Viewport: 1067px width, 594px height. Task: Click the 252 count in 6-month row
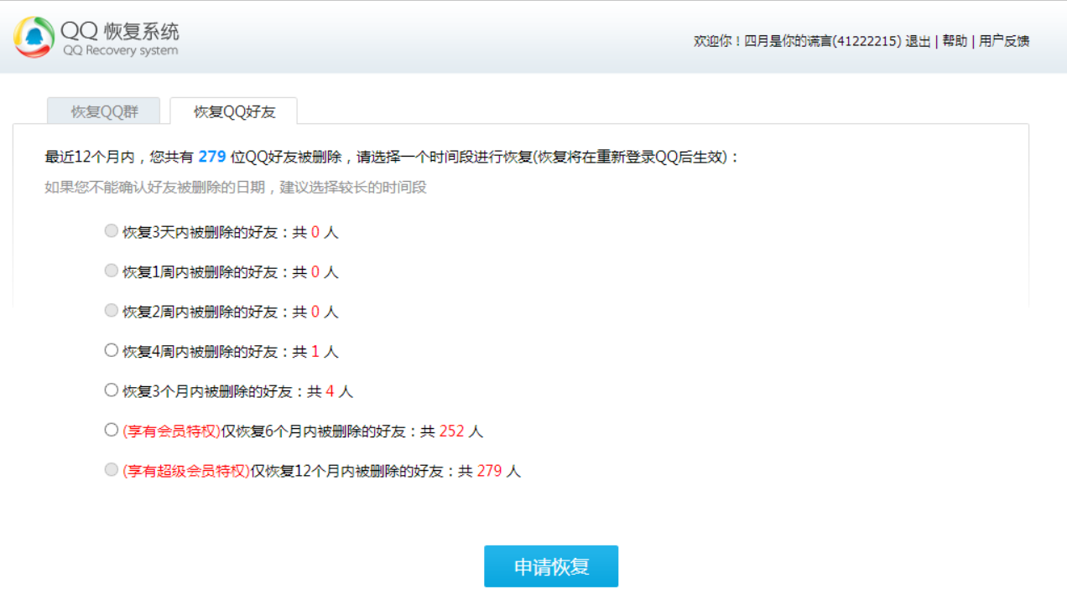pos(451,431)
